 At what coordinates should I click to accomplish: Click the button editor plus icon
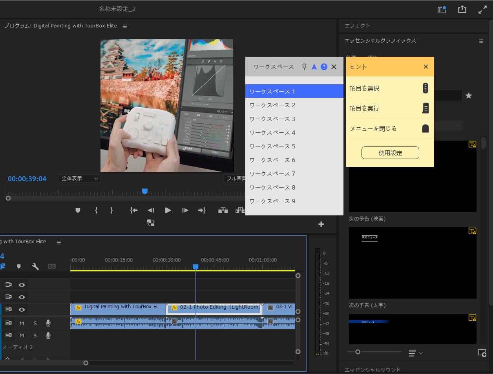pos(321,224)
